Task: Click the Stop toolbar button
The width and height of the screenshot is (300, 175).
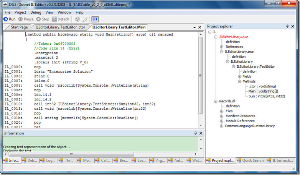Action: click(43, 19)
